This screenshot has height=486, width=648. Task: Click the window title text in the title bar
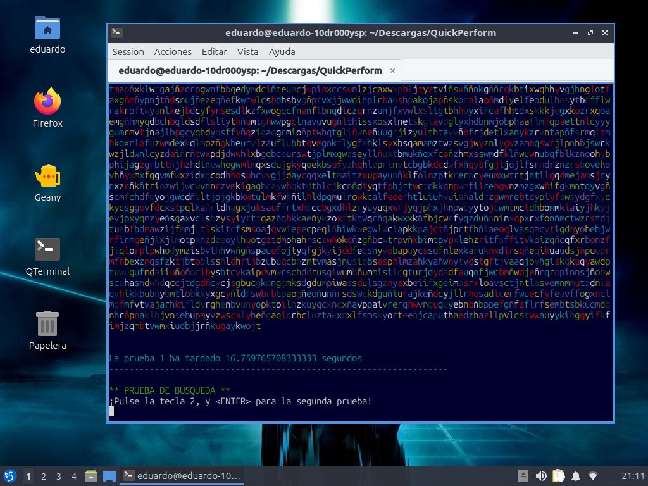(360, 33)
